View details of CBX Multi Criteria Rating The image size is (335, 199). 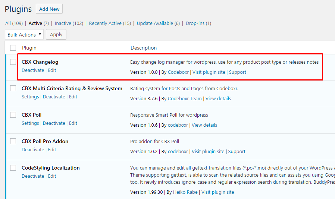coord(218,99)
